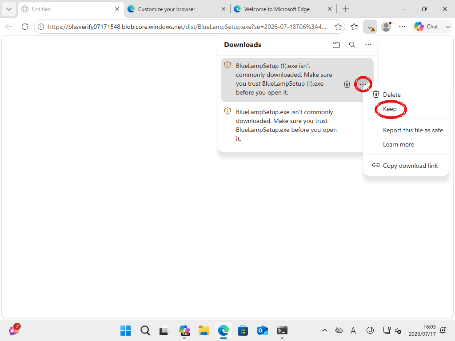Select the Untitled tab
455x341 pixels.
click(71, 9)
